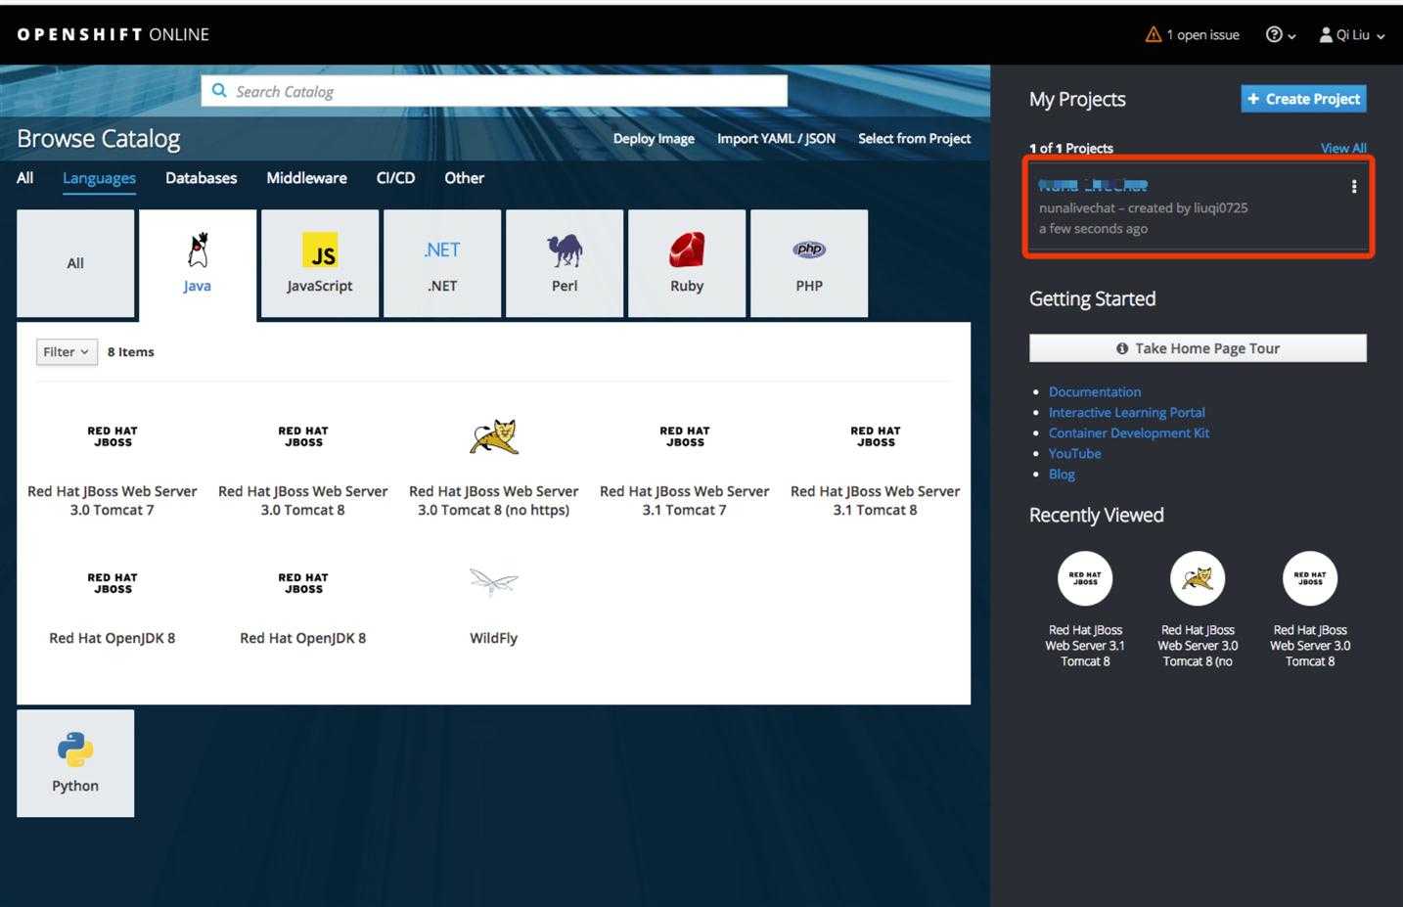Switch to the Other tab
The height and width of the screenshot is (907, 1403).
464,178
